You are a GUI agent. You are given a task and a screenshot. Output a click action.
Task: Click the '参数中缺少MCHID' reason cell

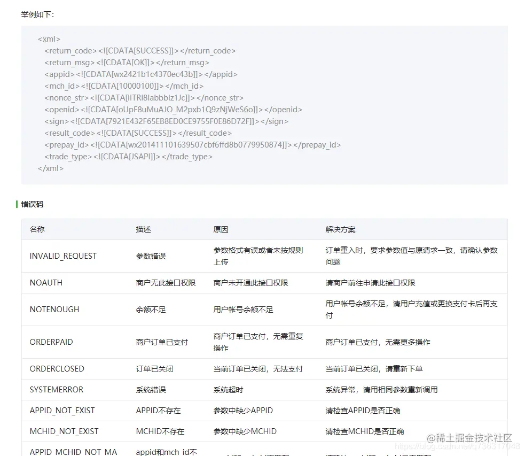[245, 431]
